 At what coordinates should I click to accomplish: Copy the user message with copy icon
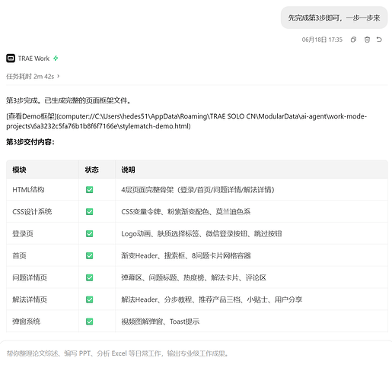point(353,40)
